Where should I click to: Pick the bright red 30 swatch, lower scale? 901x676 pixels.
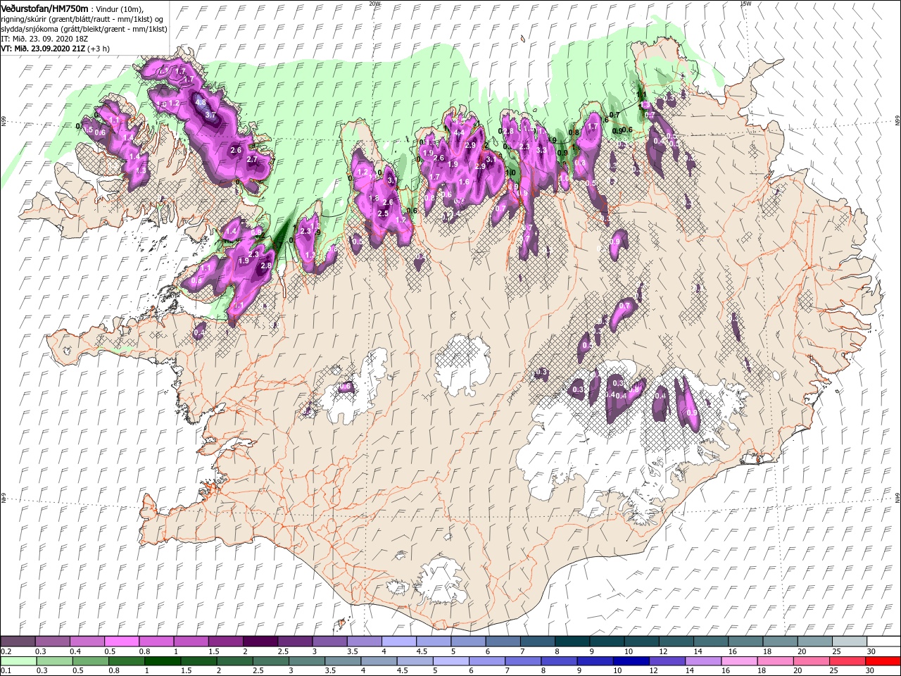pyautogui.click(x=883, y=661)
